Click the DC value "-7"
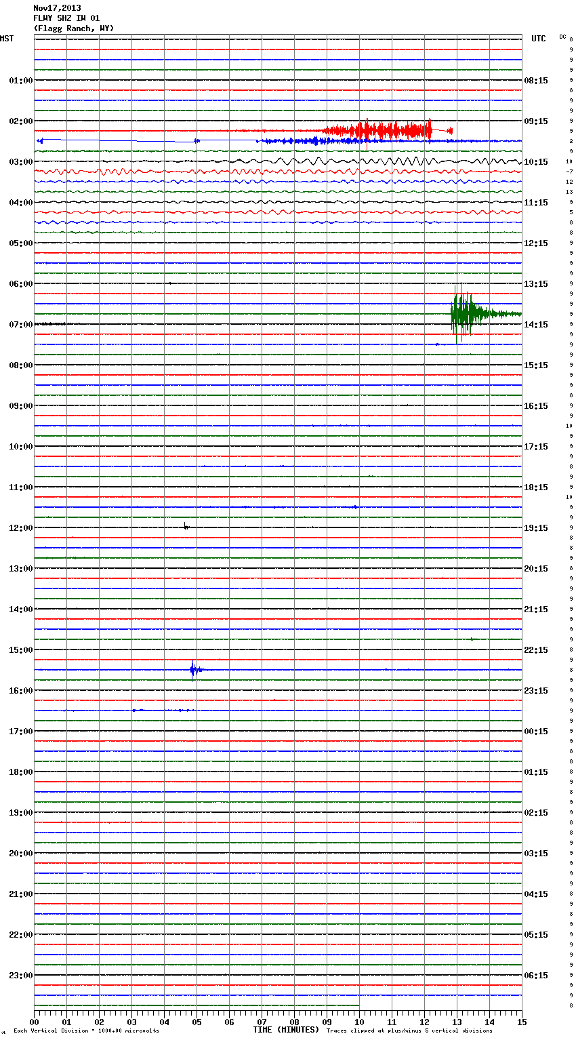576x1040 pixels. (x=569, y=172)
